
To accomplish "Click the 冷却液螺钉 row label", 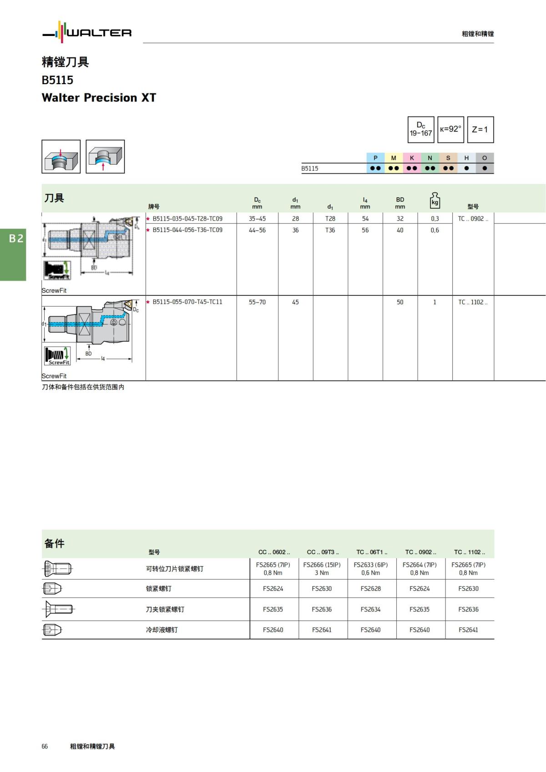I will [x=162, y=630].
